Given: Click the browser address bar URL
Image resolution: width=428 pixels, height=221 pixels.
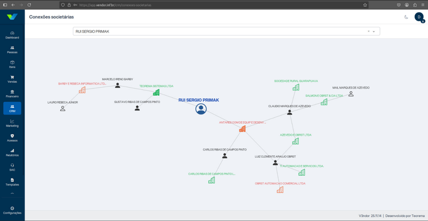Looking at the screenshot, I should point(115,5).
